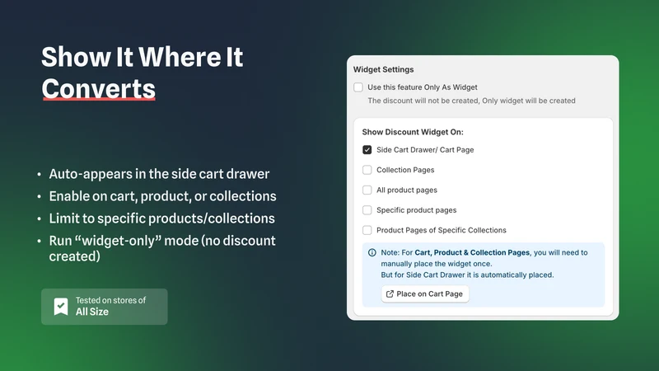The height and width of the screenshot is (371, 659).
Task: Click the underlined 'Converts' headline word
Action: tap(98, 89)
